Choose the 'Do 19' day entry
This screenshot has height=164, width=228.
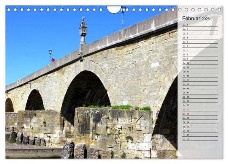click(200, 101)
